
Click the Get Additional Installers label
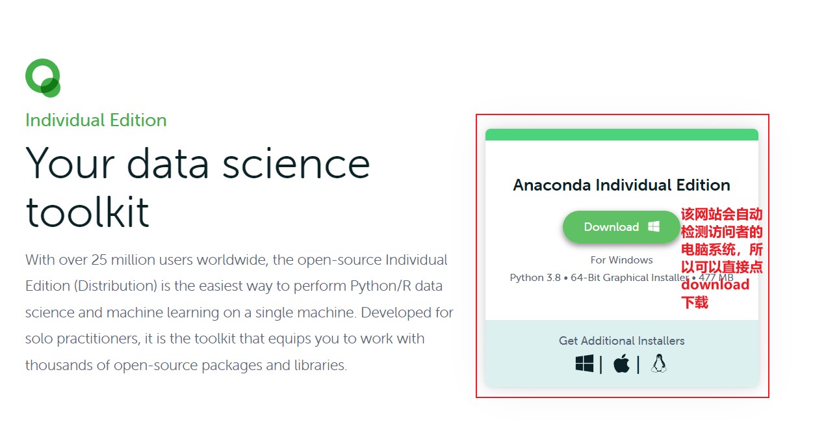(621, 341)
